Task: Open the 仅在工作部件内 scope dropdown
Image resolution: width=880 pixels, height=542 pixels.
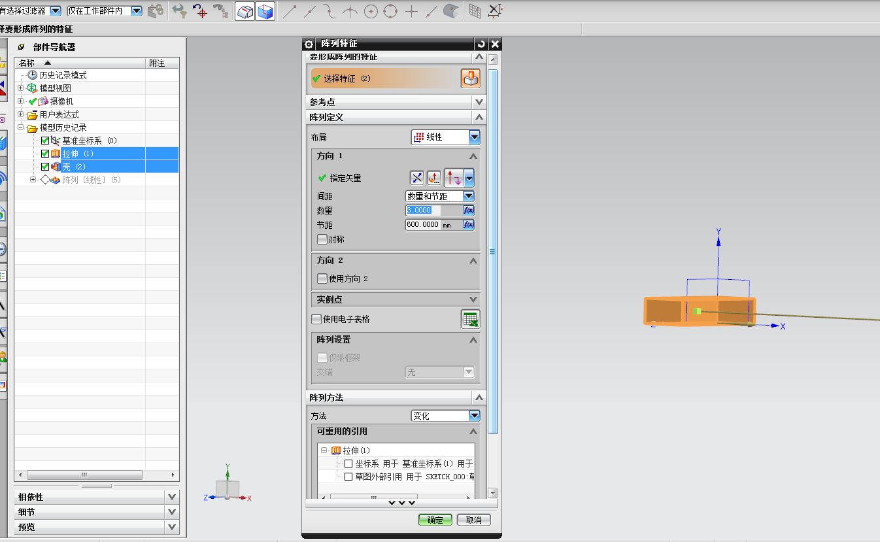Action: (105, 10)
